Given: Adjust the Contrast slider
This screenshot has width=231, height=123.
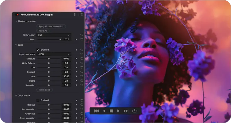Looking at the screenshot, I should click(49, 72).
